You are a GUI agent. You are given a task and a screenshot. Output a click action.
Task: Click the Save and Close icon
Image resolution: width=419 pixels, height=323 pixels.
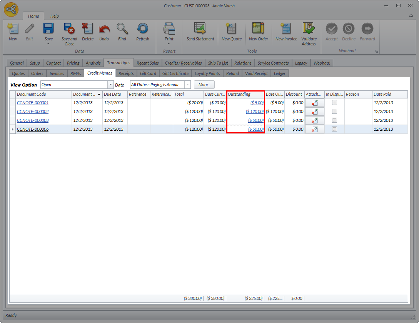[69, 29]
